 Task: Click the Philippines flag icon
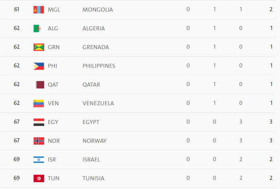pos(38,66)
